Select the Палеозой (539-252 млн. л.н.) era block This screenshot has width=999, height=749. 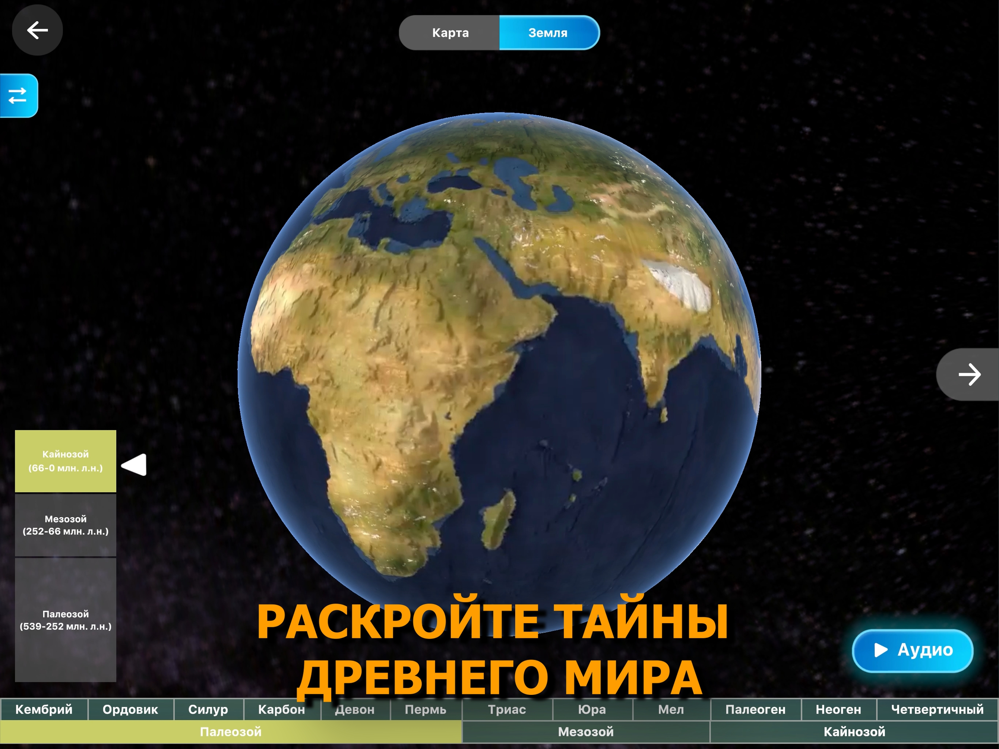[x=65, y=620]
